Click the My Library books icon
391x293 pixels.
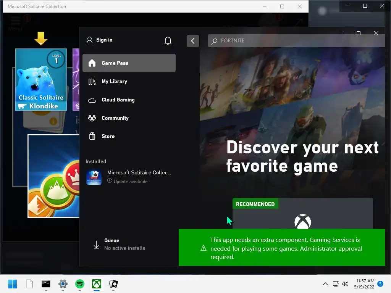(92, 82)
